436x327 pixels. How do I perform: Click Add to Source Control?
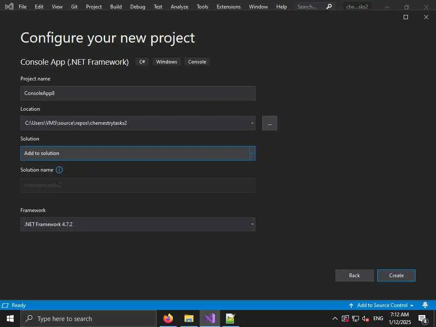click(x=381, y=305)
